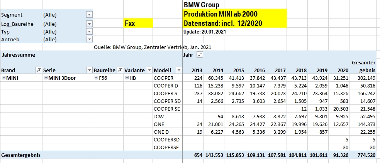Collapse the HB variant group
Screen dimensions: 380x163
pyautogui.click(x=127, y=77)
